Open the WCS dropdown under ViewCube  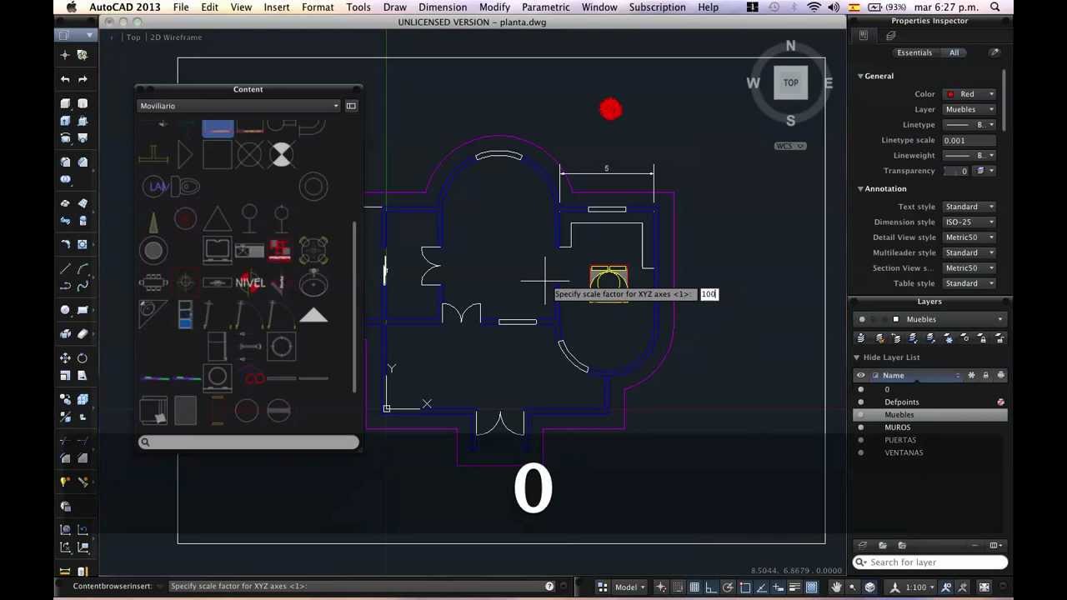point(790,146)
